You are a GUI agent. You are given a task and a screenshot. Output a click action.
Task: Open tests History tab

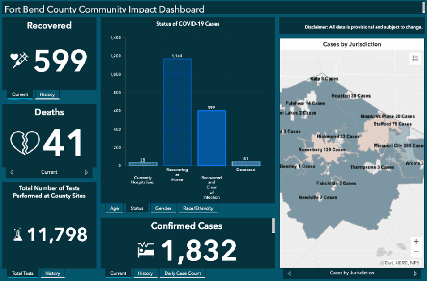click(x=53, y=273)
